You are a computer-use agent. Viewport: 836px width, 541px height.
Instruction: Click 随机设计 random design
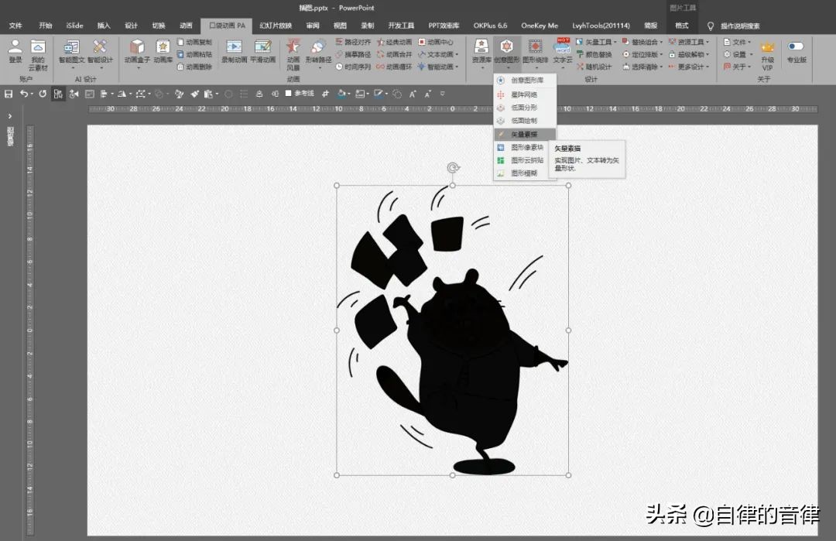[x=594, y=67]
